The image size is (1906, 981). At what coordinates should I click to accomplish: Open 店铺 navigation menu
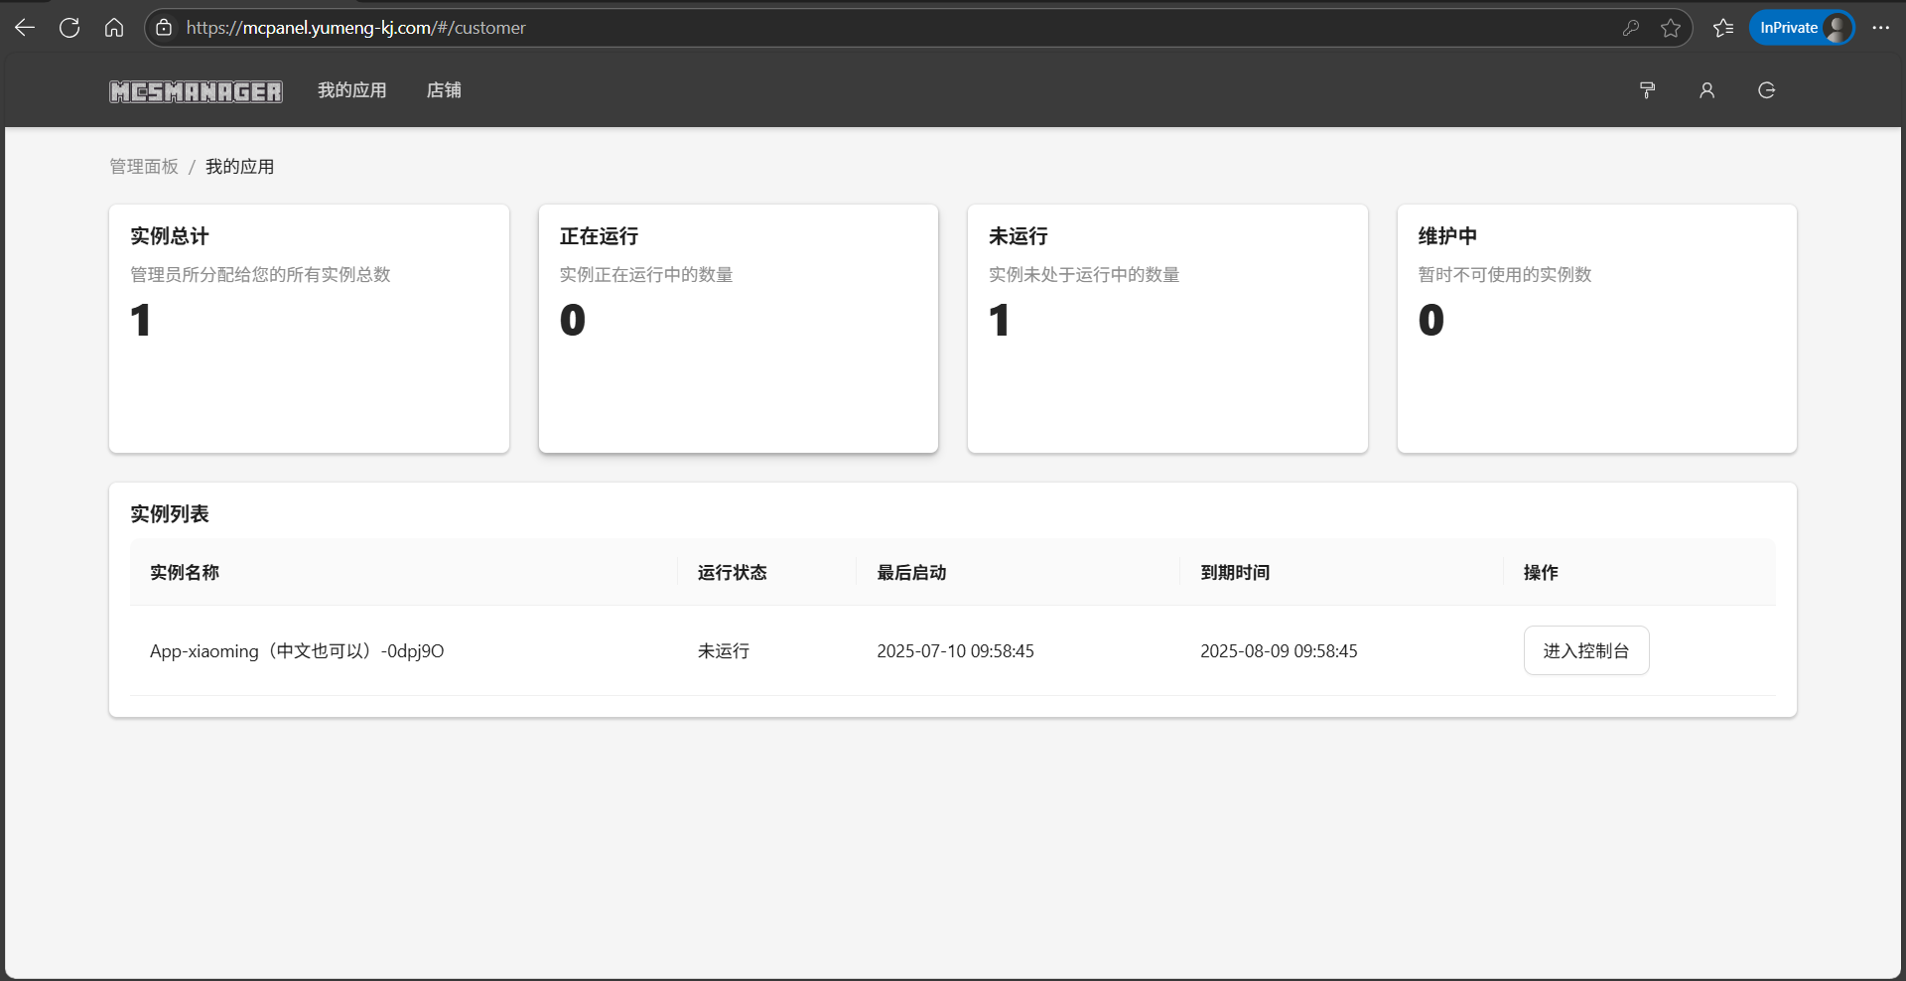point(444,90)
